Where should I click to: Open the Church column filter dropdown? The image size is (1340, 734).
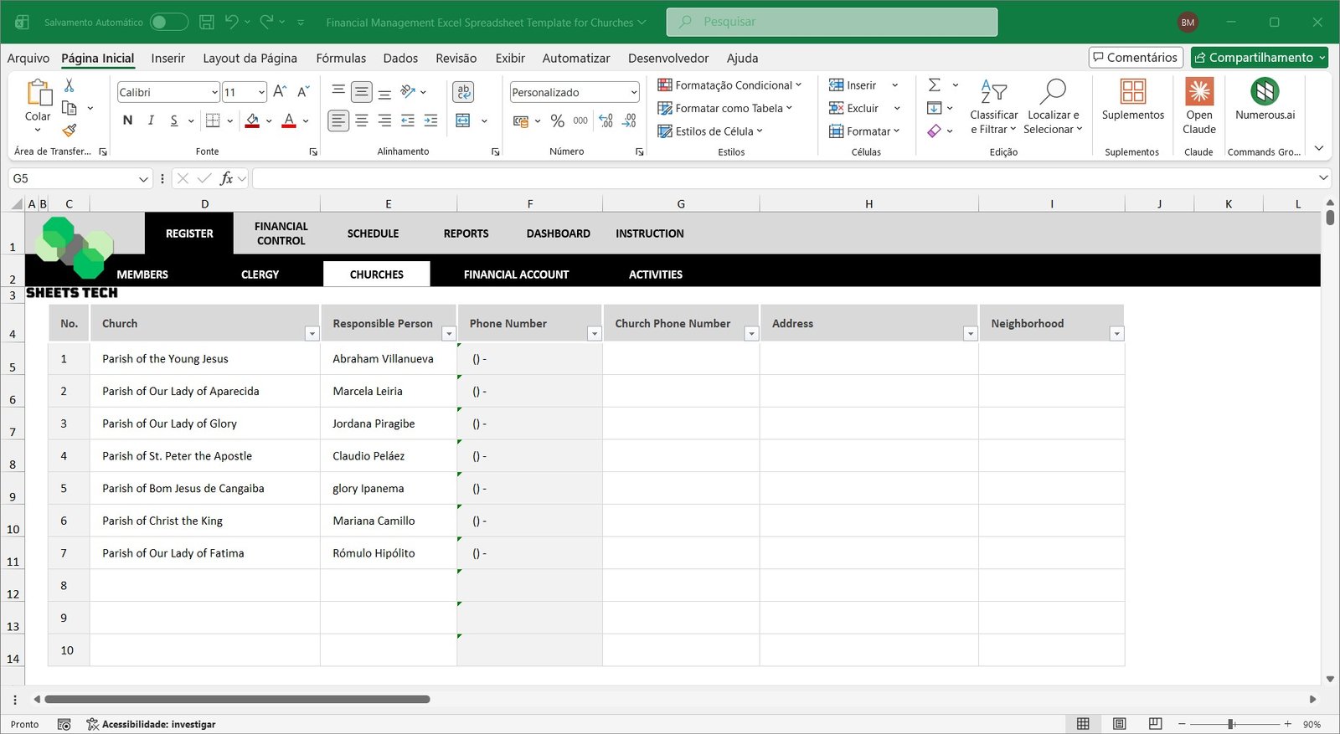(x=312, y=334)
